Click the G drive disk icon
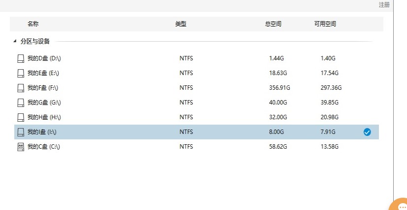Image resolution: width=407 pixels, height=210 pixels. (x=21, y=103)
